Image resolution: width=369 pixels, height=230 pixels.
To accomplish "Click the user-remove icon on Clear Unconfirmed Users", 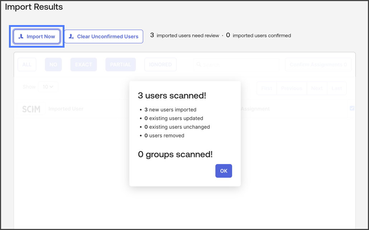I will [x=71, y=37].
